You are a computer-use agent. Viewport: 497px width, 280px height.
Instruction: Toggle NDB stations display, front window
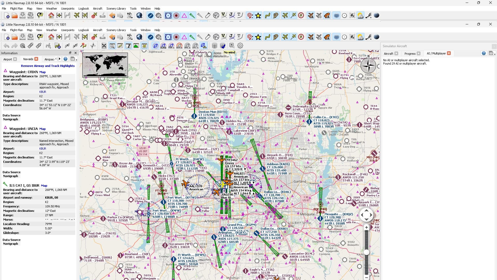click(176, 37)
